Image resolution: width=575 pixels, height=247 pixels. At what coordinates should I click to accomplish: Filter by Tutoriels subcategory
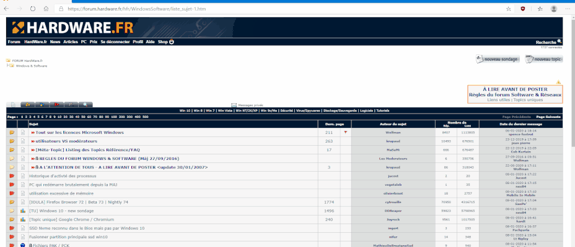(382, 111)
